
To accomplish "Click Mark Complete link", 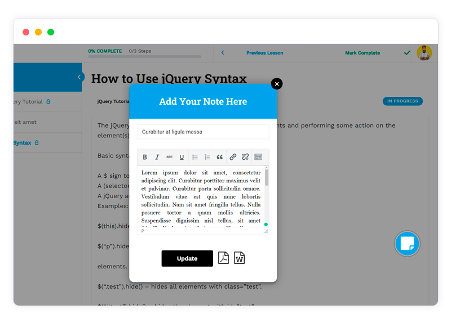I will point(362,53).
